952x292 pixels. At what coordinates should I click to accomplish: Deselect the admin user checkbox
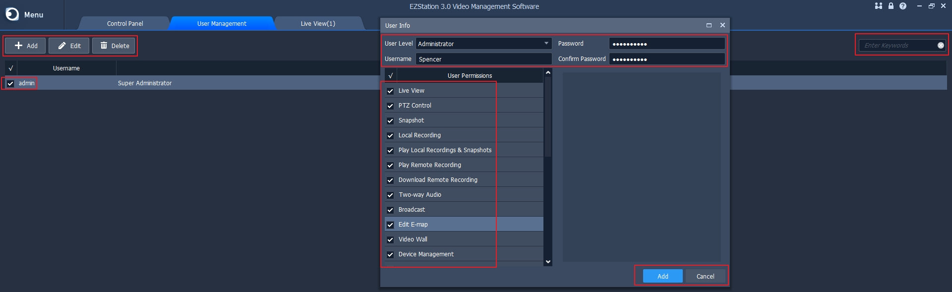10,83
